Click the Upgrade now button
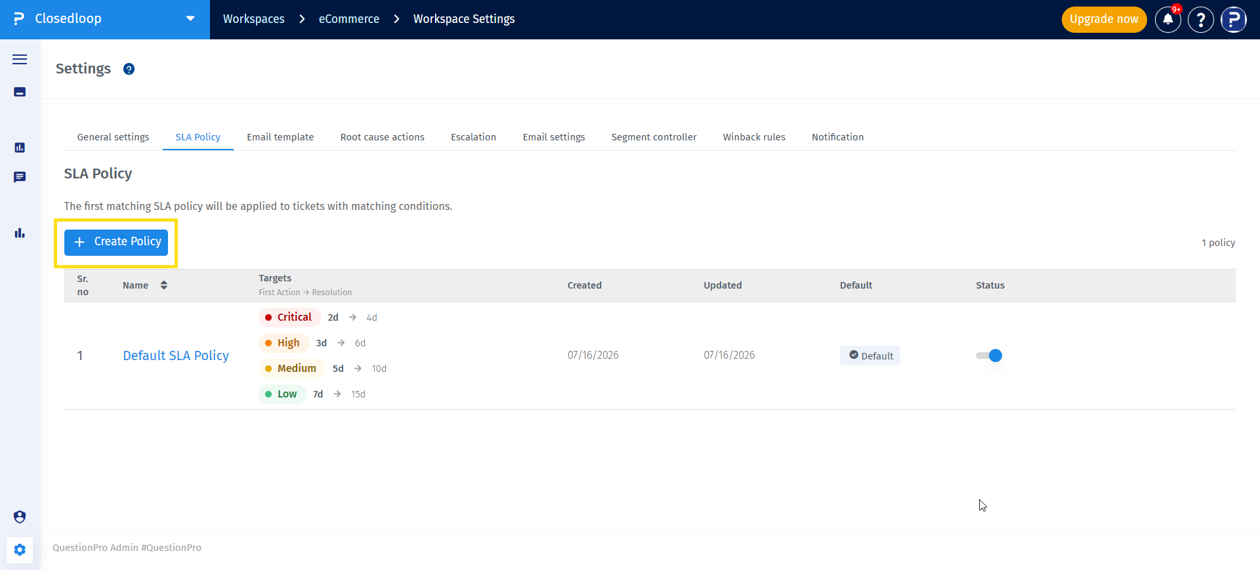 coord(1104,19)
